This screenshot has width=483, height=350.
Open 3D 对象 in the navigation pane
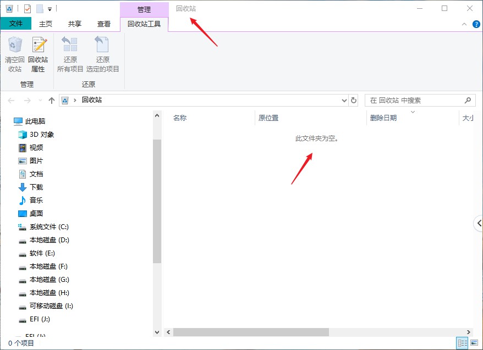(36, 135)
